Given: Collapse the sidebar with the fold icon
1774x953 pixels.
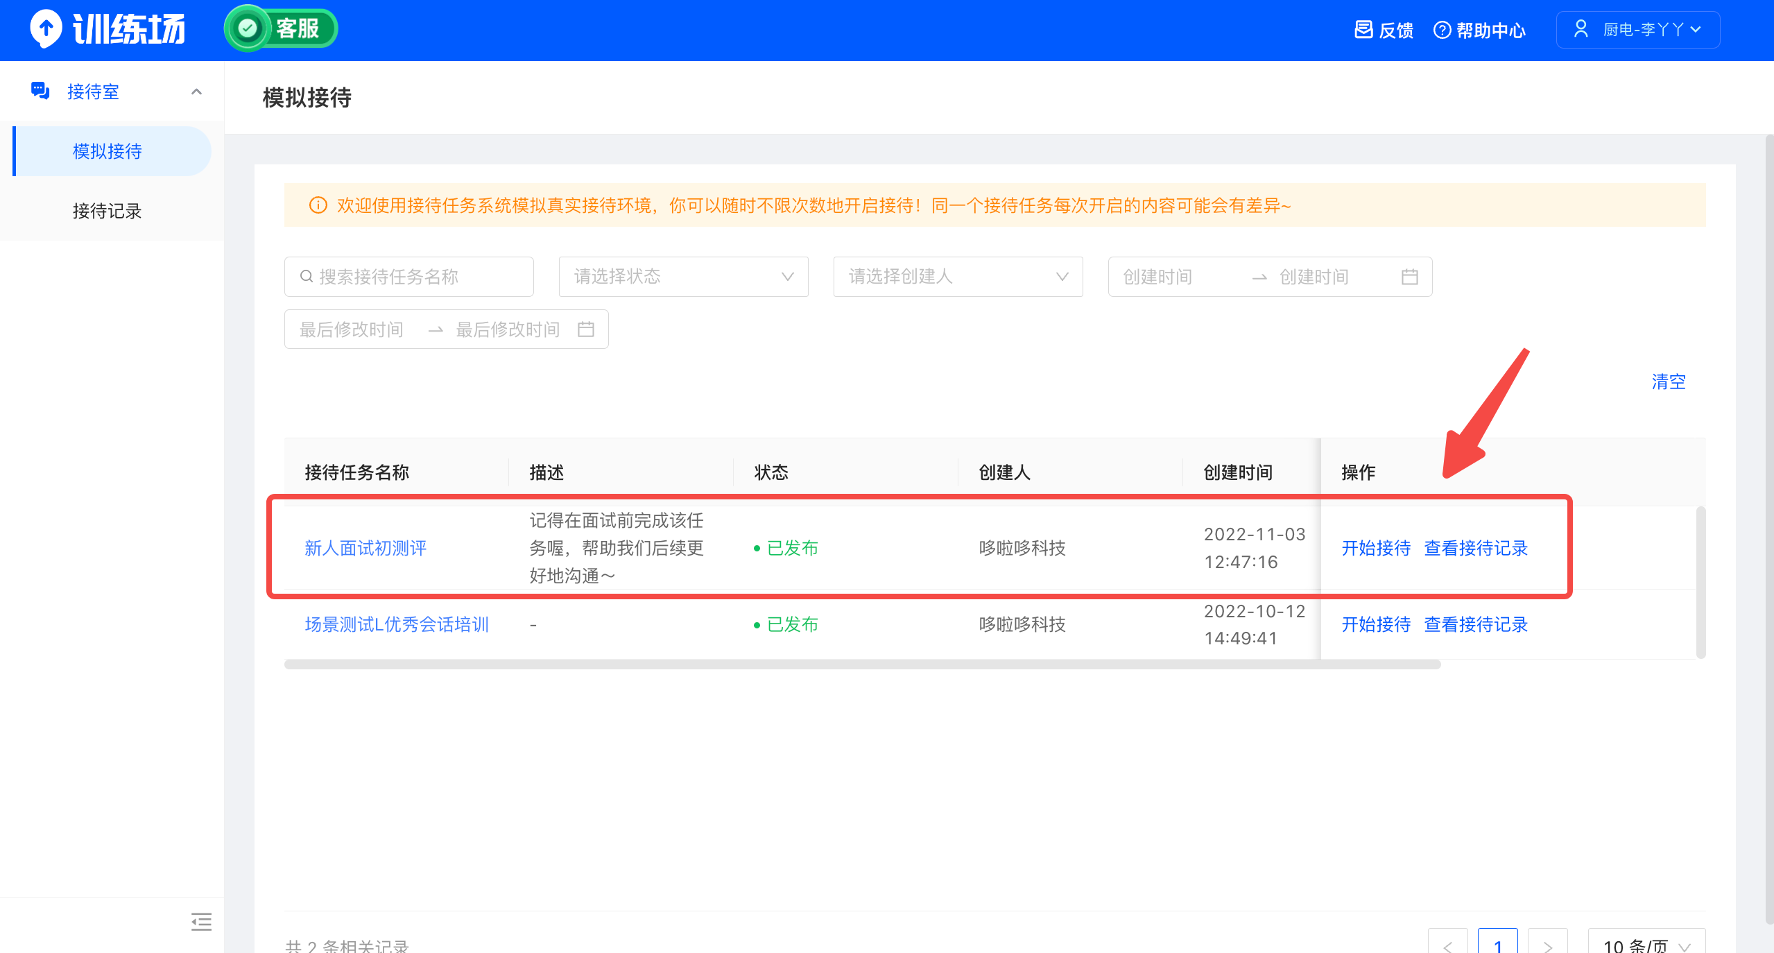Looking at the screenshot, I should (x=201, y=922).
